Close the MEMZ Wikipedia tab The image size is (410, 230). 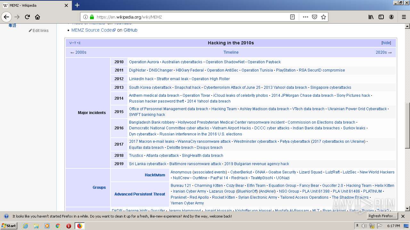click(66, 5)
